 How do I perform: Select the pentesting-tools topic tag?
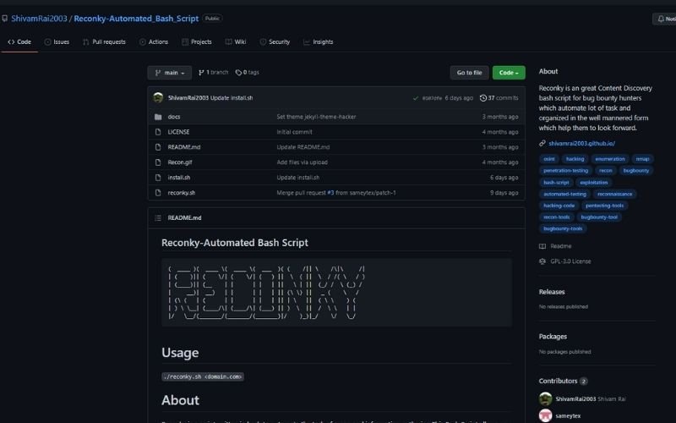pos(604,206)
